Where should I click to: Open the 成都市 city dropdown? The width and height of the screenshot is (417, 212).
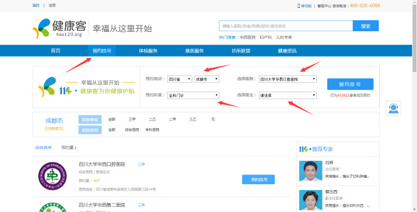pos(207,79)
